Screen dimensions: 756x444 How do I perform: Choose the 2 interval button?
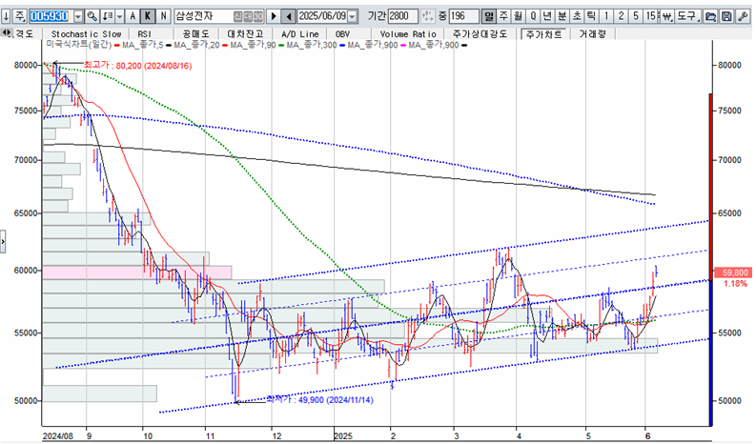click(621, 16)
